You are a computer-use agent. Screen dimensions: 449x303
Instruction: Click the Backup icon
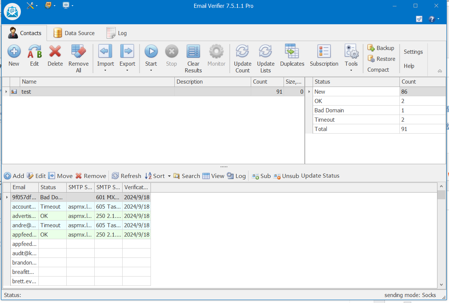[371, 48]
